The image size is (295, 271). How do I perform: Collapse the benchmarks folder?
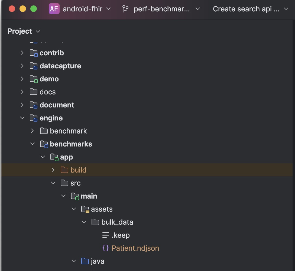(x=32, y=144)
